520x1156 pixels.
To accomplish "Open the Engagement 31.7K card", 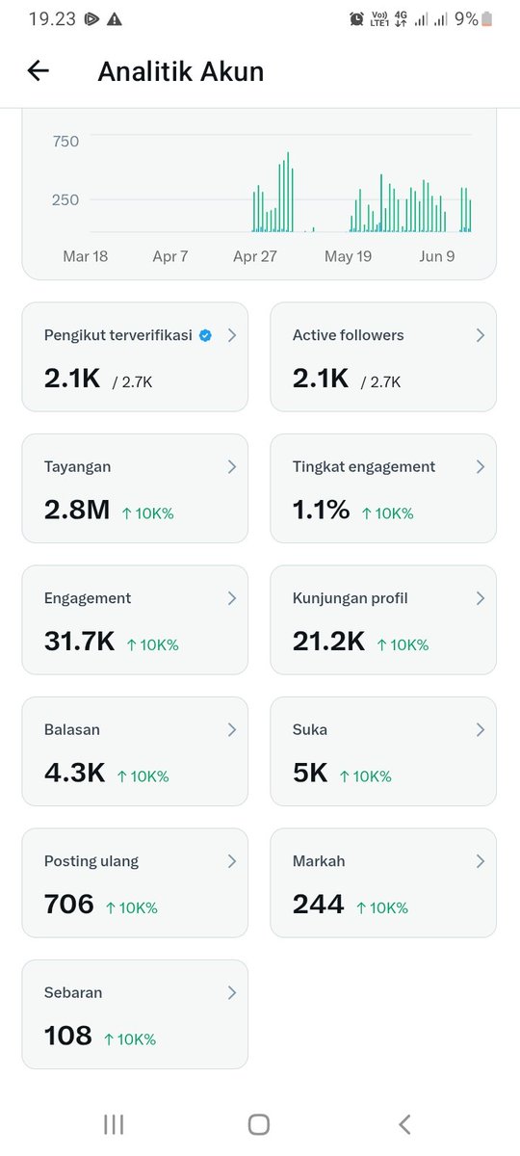I will pyautogui.click(x=135, y=619).
